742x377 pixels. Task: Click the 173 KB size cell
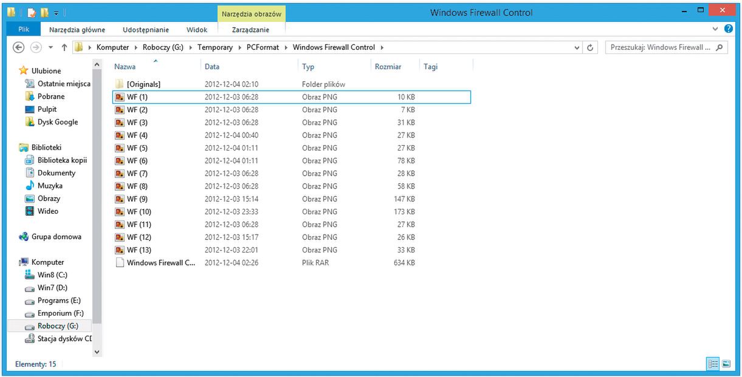404,212
